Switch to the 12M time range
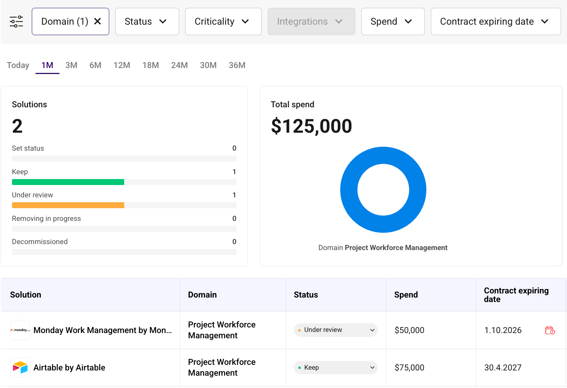Screen dimensions: 567x388 (122, 65)
